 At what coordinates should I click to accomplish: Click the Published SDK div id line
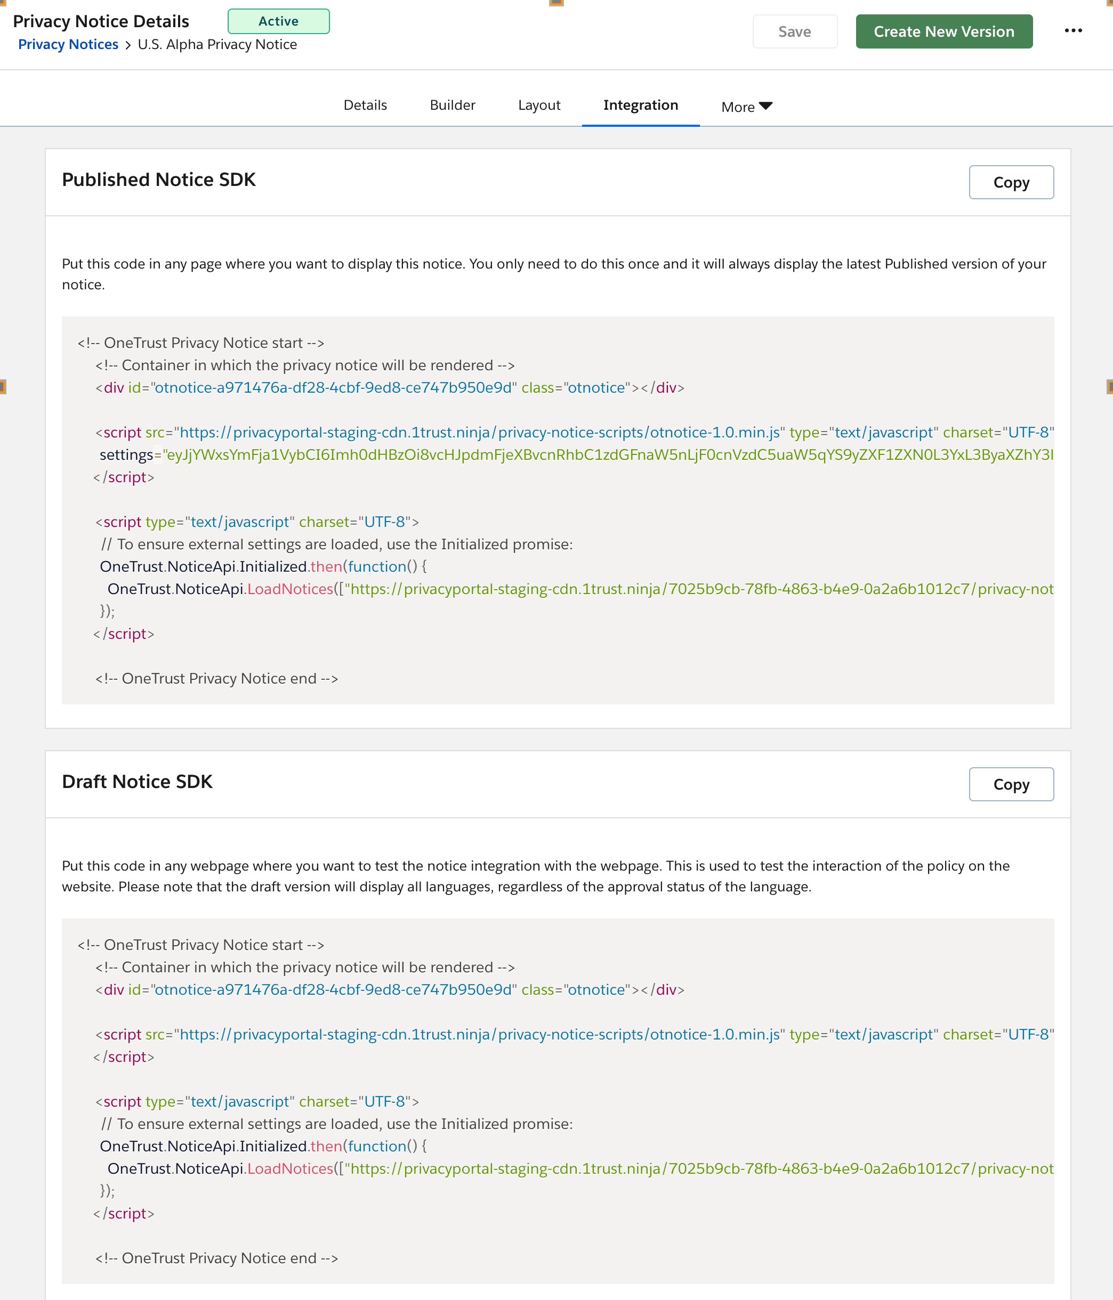point(389,388)
